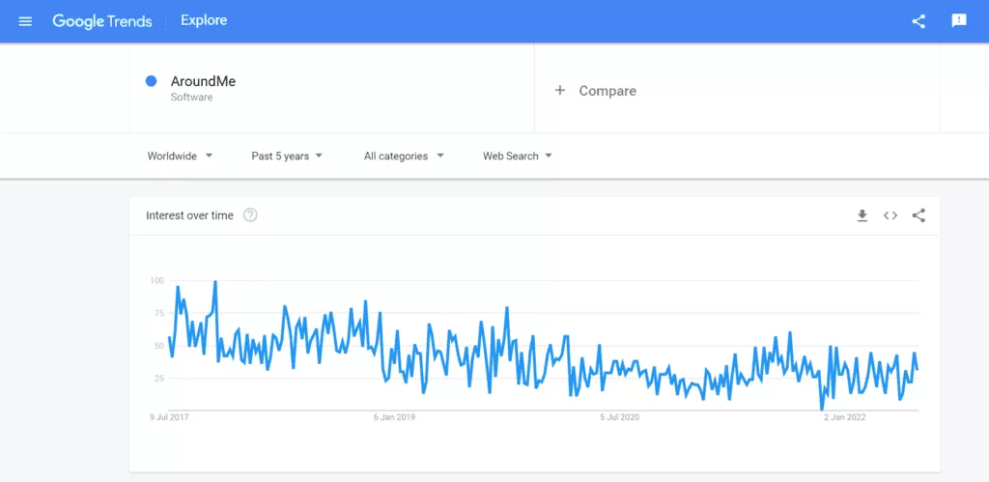Click the blue AroundMe color dot

[151, 81]
